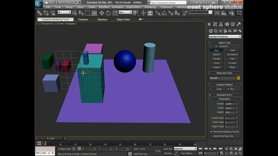Click the Teapot primitive button
The image size is (278, 156).
[x=216, y=67]
